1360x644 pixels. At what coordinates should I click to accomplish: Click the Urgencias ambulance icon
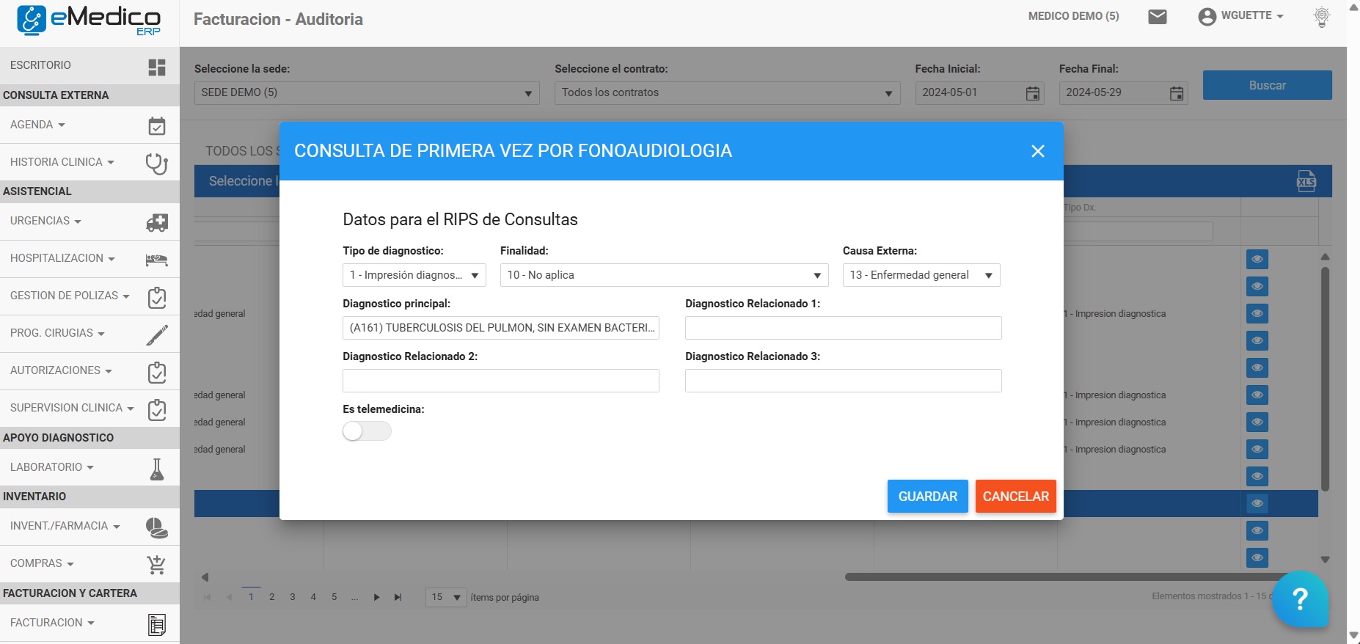[x=157, y=222]
